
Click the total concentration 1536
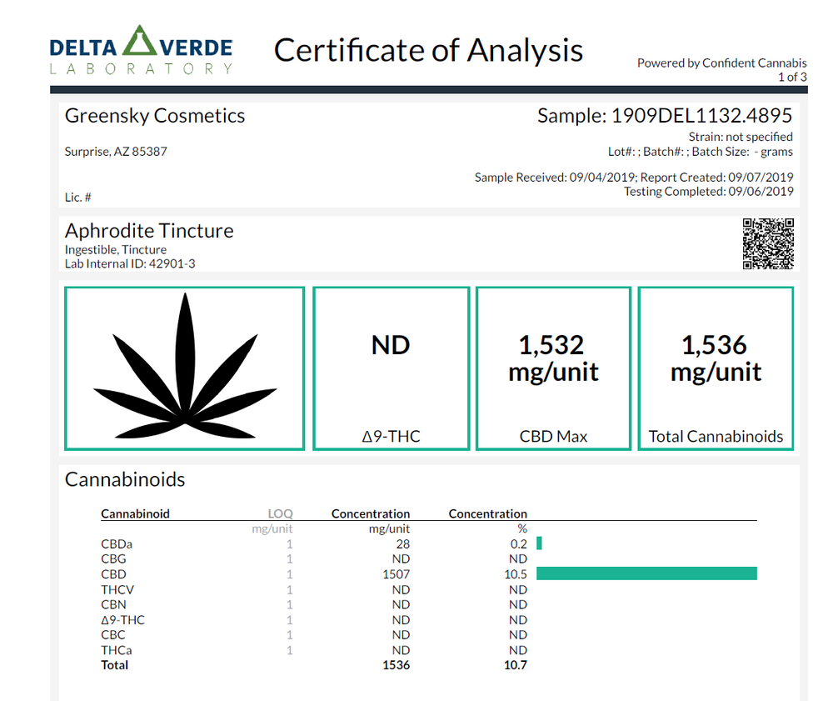click(397, 665)
